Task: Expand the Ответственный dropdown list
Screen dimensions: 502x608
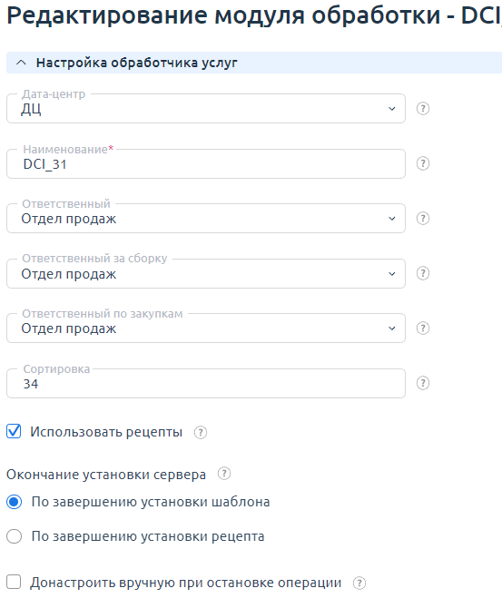Action: coord(206,219)
